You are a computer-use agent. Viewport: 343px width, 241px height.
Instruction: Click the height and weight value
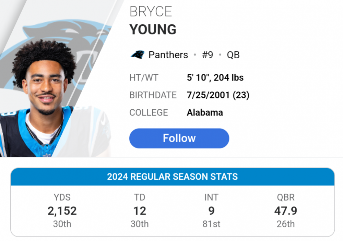(x=215, y=78)
